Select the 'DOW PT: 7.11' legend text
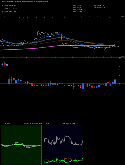Image resolution: width=125 pixels, height=165 pixels. (x=10, y=12)
